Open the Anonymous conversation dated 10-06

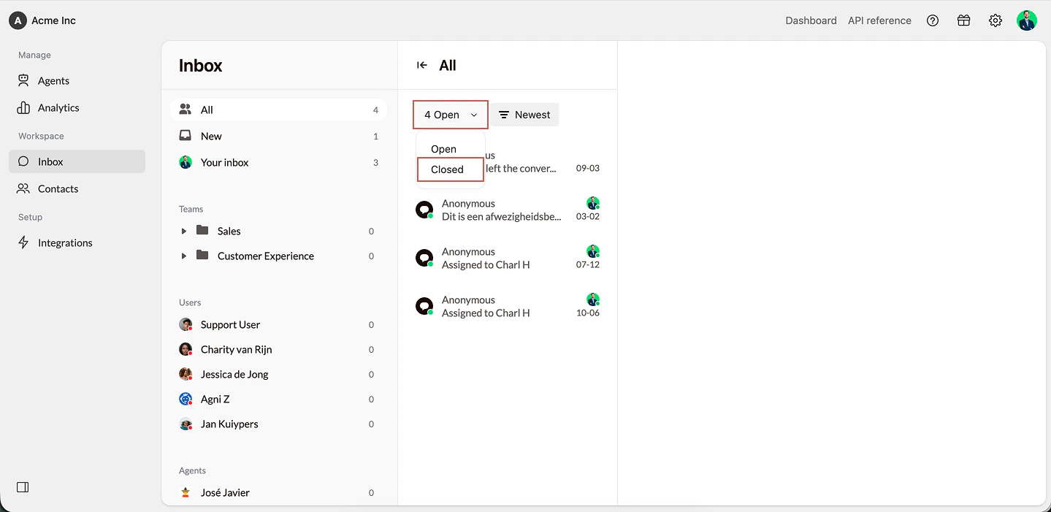[508, 307]
